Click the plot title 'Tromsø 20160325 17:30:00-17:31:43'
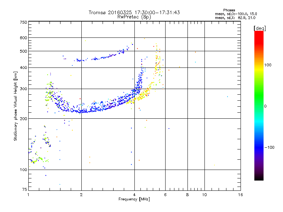 click(x=134, y=12)
